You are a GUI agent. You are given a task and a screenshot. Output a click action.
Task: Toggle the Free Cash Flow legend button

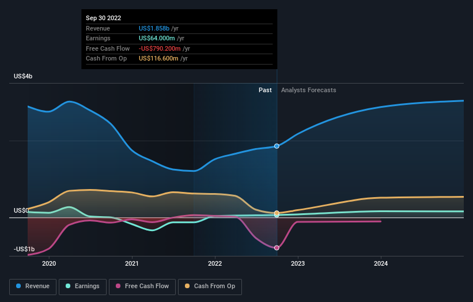142,286
